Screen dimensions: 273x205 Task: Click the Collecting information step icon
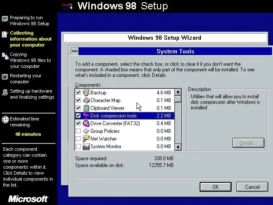[5, 34]
